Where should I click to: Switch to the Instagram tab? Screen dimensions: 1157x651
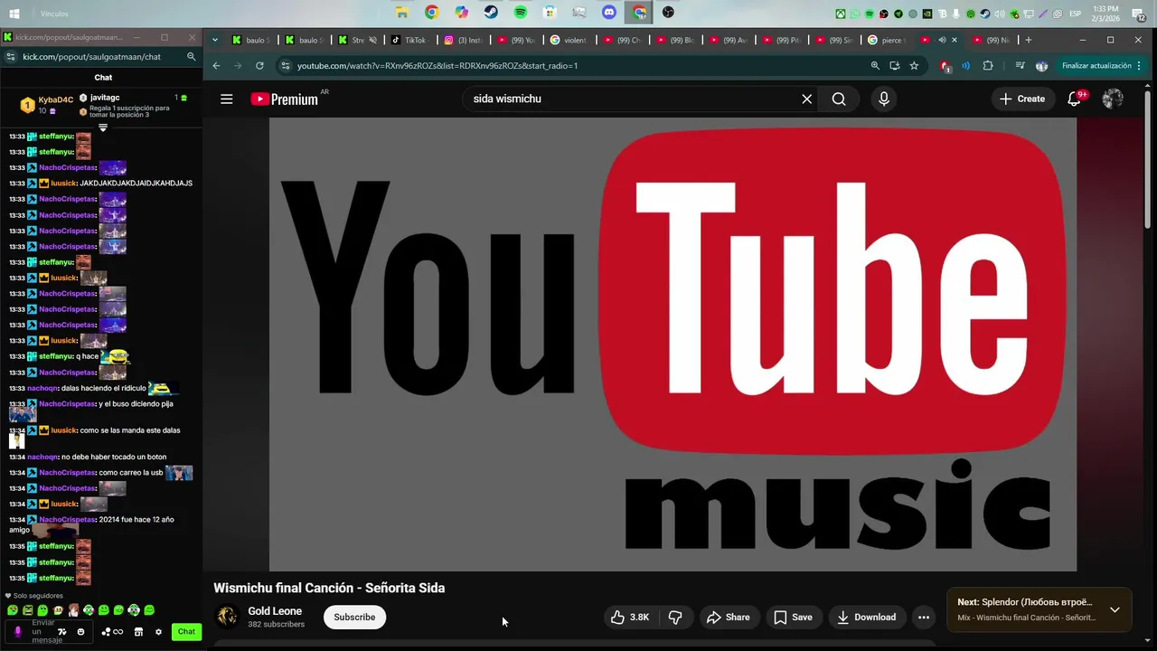[x=463, y=40]
